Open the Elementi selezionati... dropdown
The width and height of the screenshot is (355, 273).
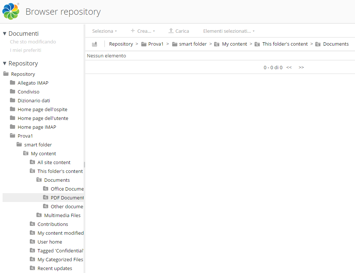pos(229,31)
